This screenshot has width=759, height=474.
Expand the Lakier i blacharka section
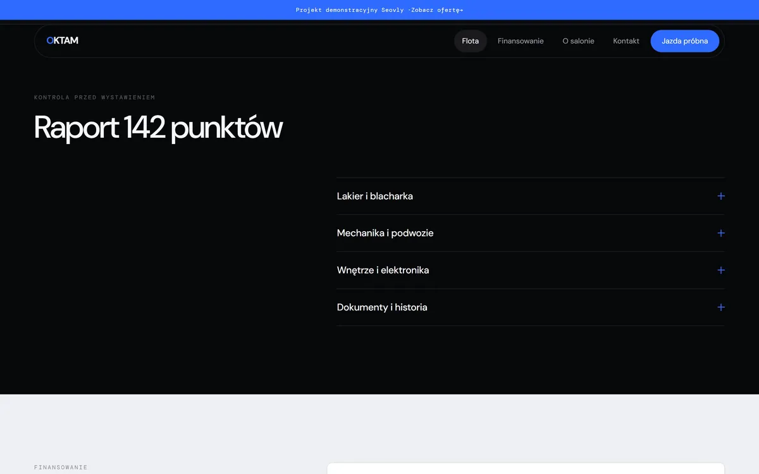(531, 196)
